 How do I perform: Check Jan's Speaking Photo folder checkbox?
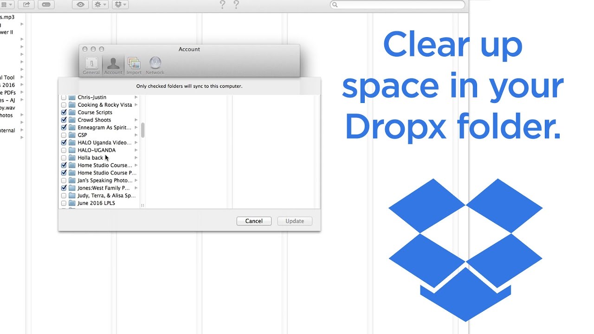(64, 180)
